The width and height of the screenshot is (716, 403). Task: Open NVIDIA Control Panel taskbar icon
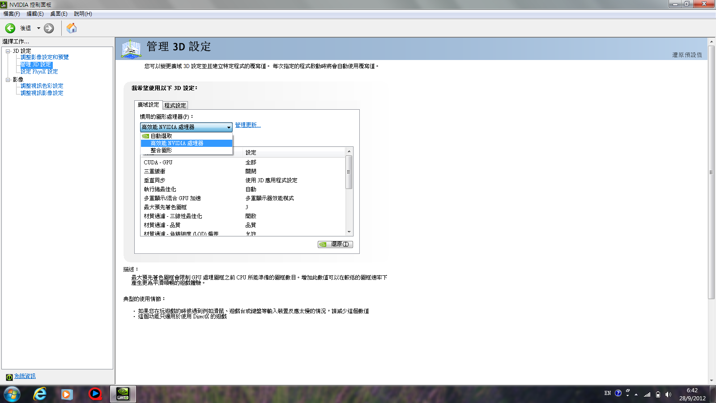[123, 394]
